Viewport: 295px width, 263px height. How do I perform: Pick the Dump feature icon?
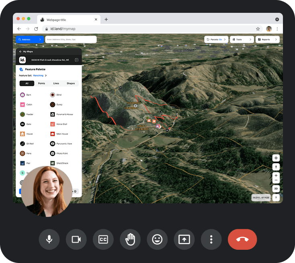pyautogui.click(x=53, y=105)
